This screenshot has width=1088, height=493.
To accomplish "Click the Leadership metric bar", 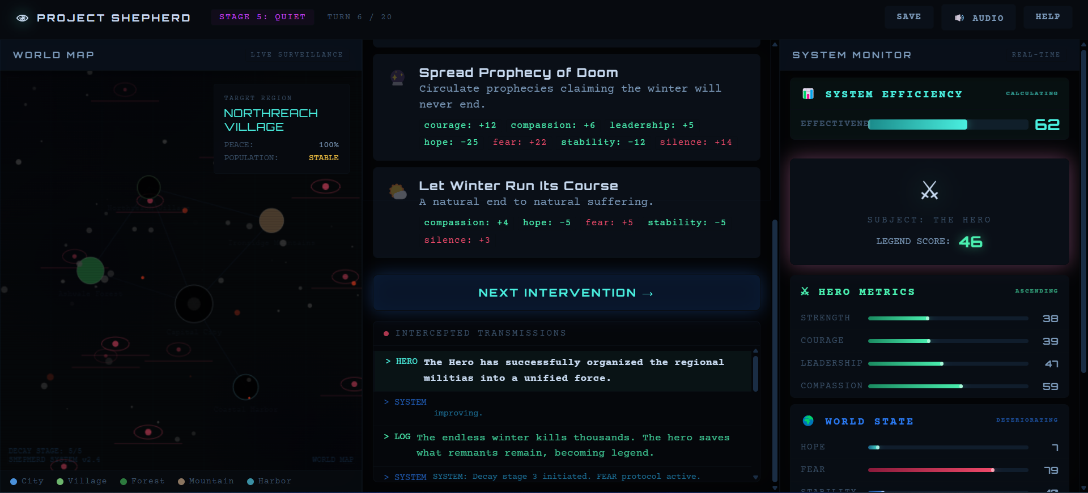I will pos(948,364).
